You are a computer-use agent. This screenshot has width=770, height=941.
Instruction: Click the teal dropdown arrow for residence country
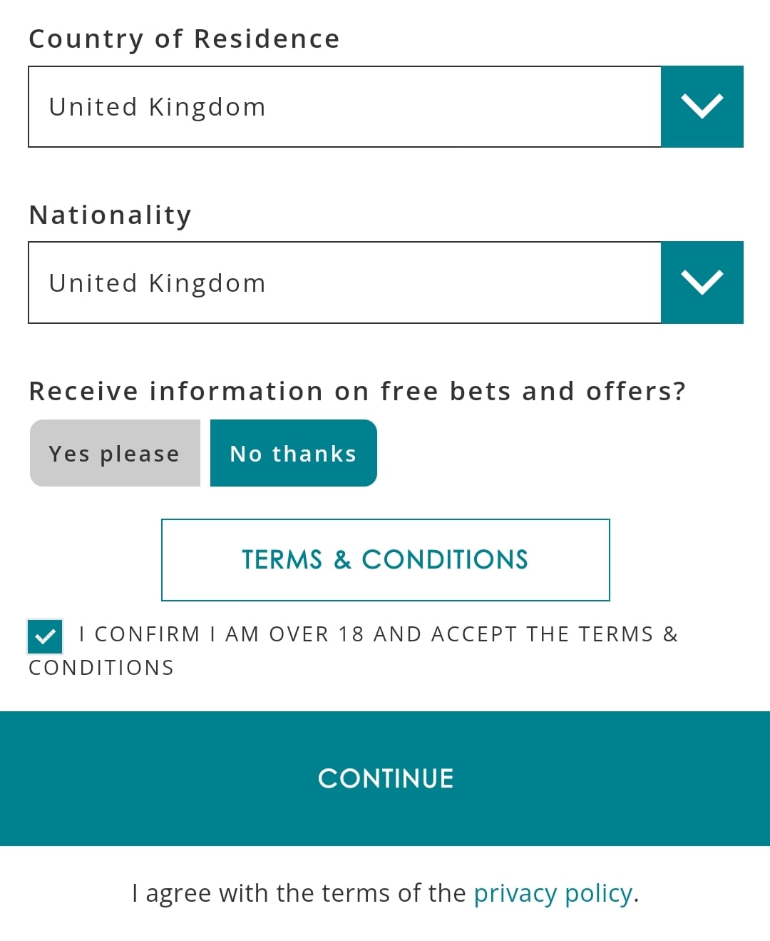702,106
